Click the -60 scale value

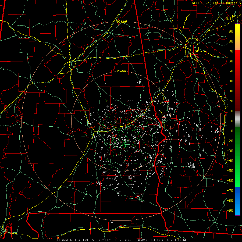(x=230, y=181)
